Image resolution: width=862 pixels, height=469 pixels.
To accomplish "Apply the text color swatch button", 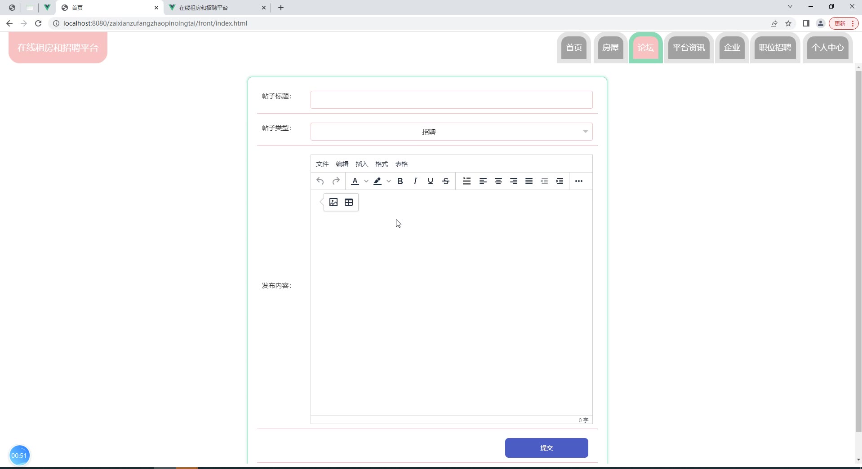I will 355,181.
